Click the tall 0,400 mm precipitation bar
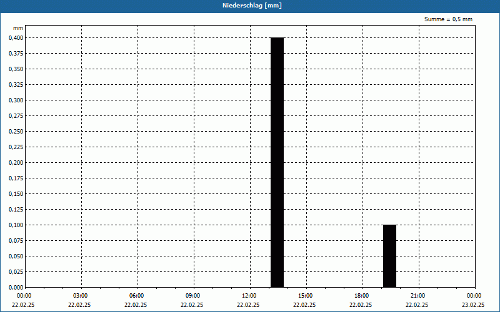Screen dimensions: 500x312 coord(277,162)
